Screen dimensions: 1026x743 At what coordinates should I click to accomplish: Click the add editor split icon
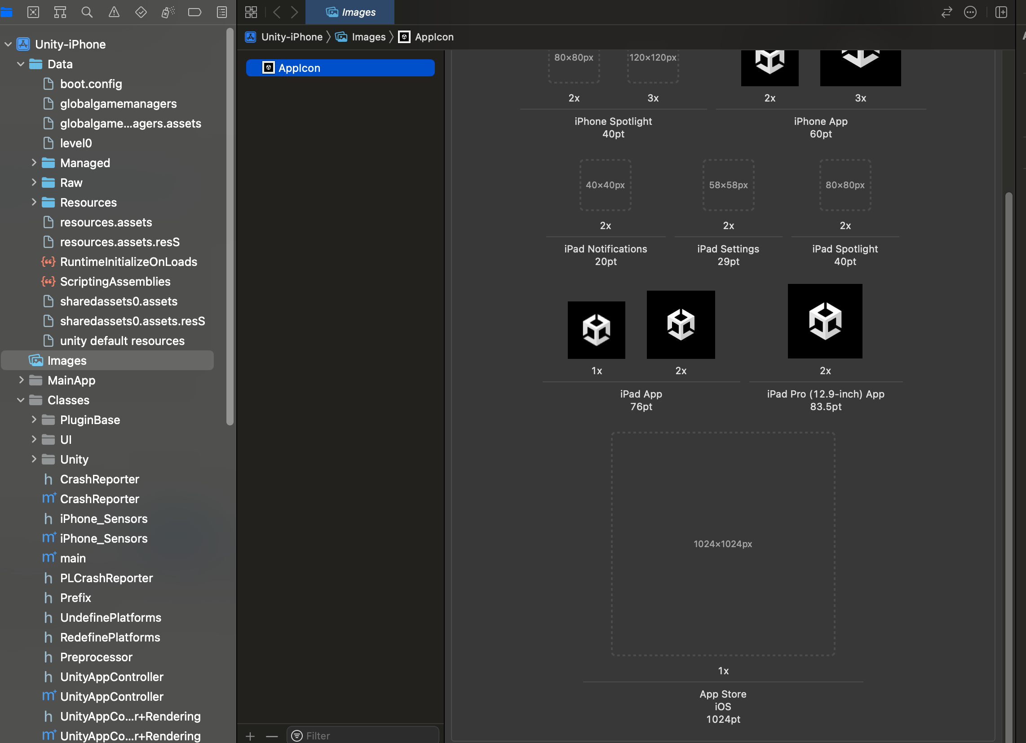click(1001, 12)
